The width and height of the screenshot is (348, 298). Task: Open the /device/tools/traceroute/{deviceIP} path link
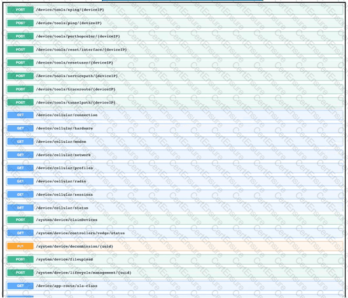(75, 89)
